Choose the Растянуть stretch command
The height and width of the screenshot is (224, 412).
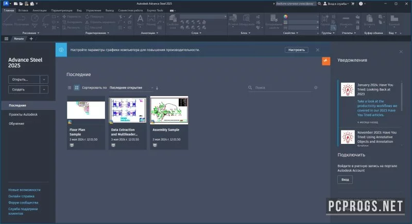point(71,27)
